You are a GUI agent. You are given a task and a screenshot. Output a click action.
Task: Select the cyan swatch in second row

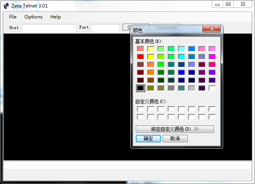(181, 57)
